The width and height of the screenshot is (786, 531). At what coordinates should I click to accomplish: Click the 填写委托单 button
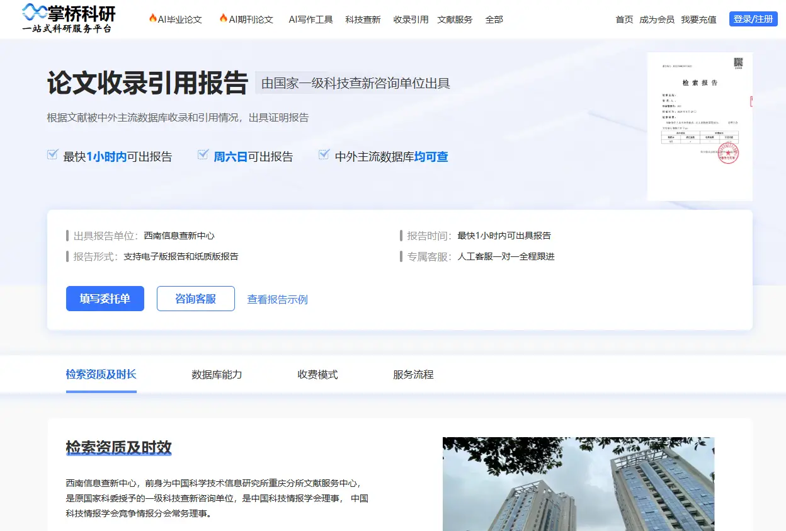pyautogui.click(x=105, y=299)
